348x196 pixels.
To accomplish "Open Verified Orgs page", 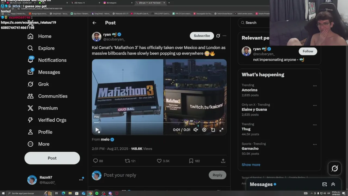I will [x=47, y=120].
